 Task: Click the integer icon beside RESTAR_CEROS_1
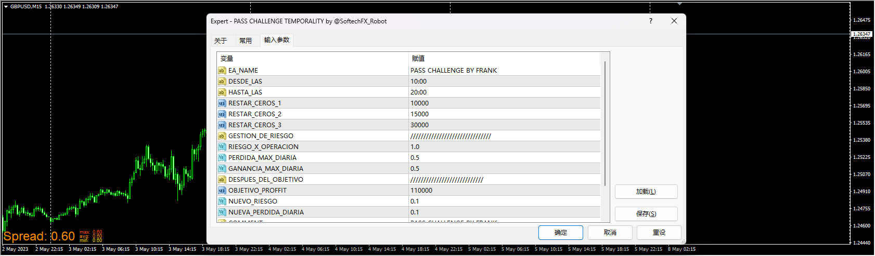(x=222, y=103)
